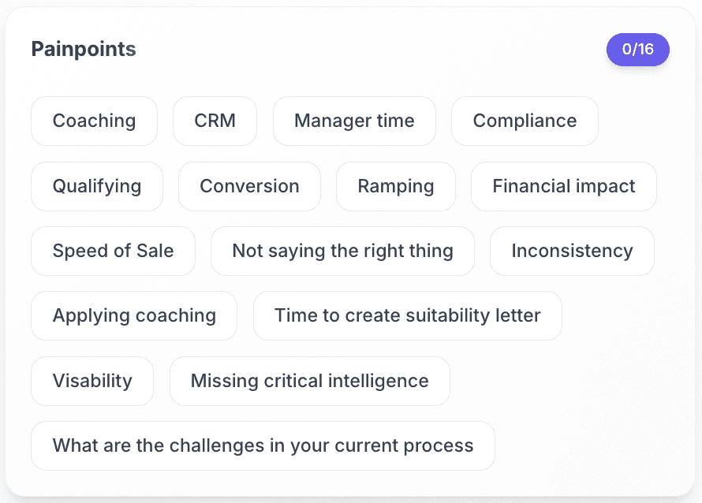The width and height of the screenshot is (702, 503).
Task: Toggle the Speed of Sale tag
Action: (x=113, y=251)
